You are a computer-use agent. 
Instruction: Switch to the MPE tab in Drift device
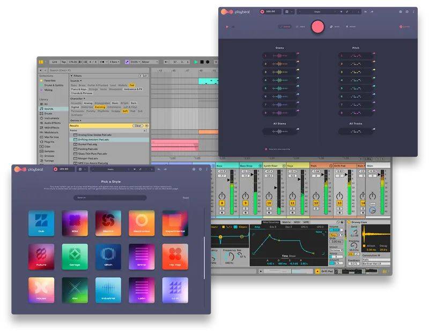pyautogui.click(x=306, y=222)
